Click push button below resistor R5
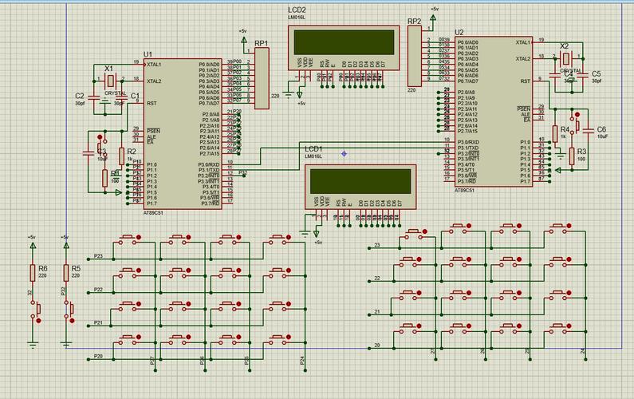The image size is (634, 399). 69,311
